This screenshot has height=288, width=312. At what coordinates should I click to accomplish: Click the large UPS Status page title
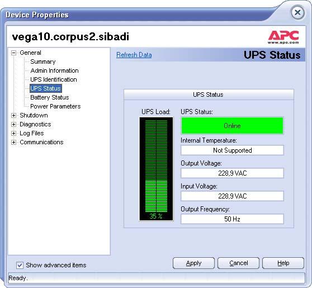pyautogui.click(x=272, y=55)
